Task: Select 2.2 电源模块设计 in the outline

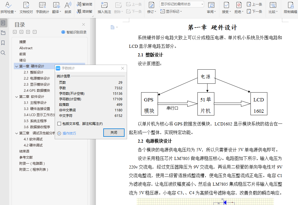Action: [37, 78]
